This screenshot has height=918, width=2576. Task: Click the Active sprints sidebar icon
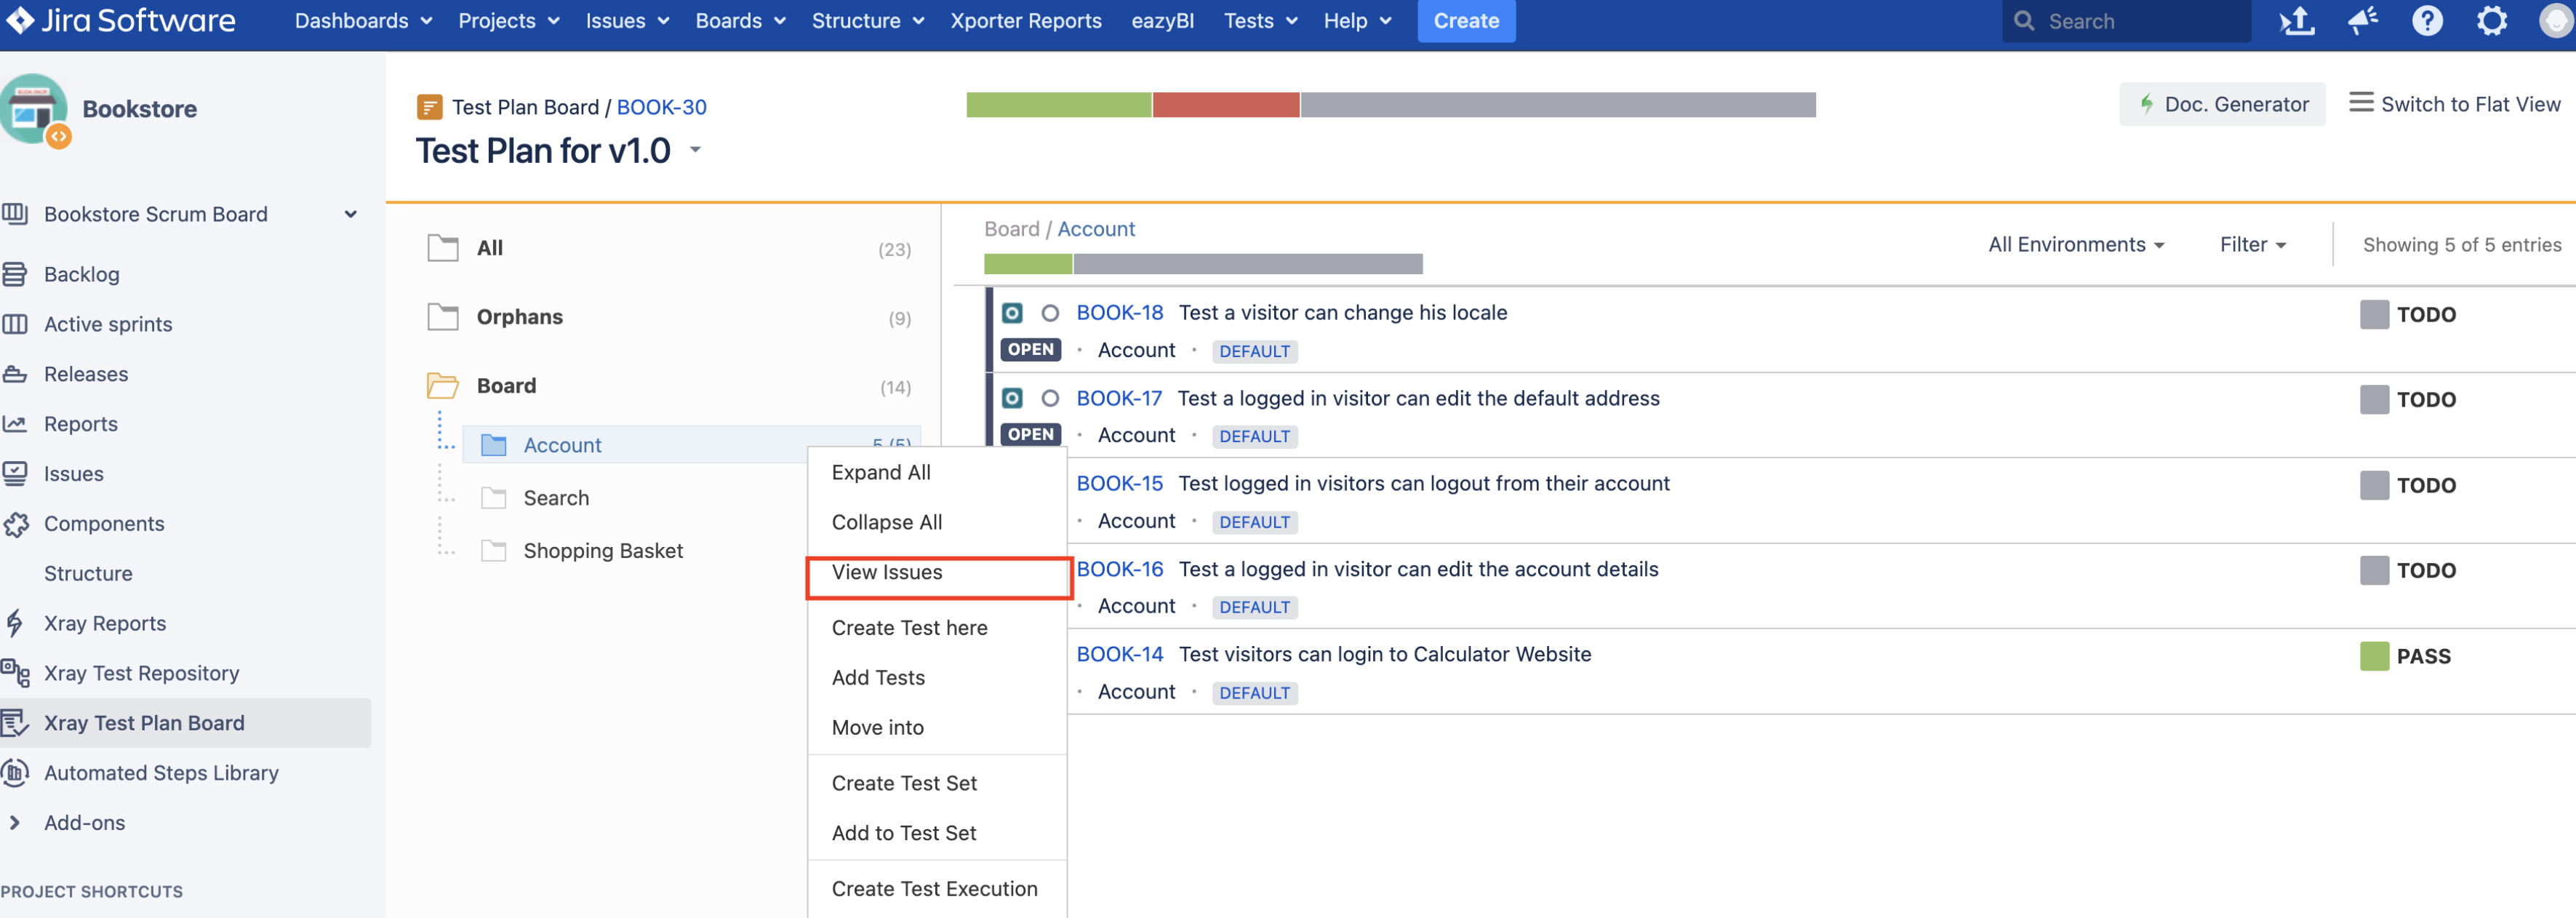pyautogui.click(x=15, y=324)
